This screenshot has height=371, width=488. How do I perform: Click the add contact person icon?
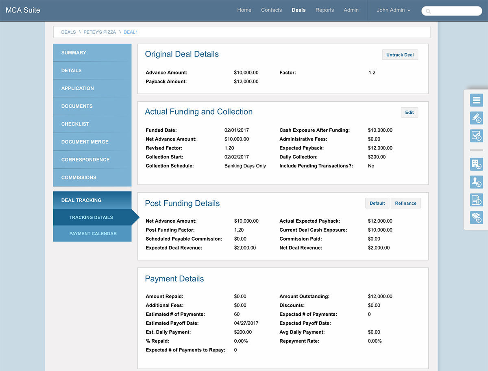point(477,182)
